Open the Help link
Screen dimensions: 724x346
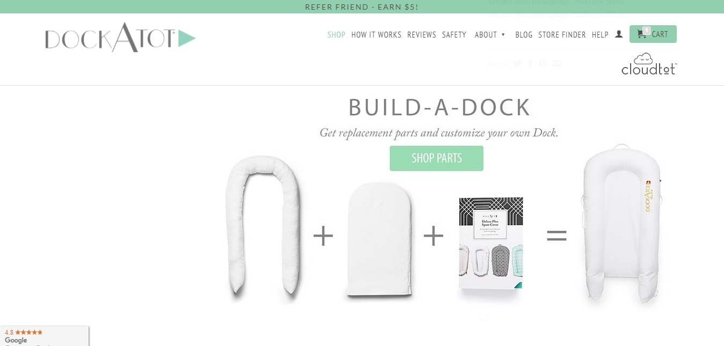(x=600, y=35)
